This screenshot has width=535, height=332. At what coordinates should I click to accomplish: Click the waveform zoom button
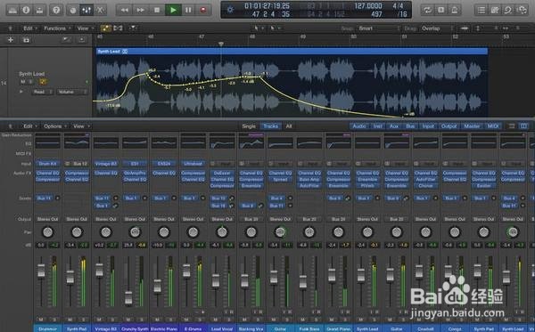tap(464, 28)
